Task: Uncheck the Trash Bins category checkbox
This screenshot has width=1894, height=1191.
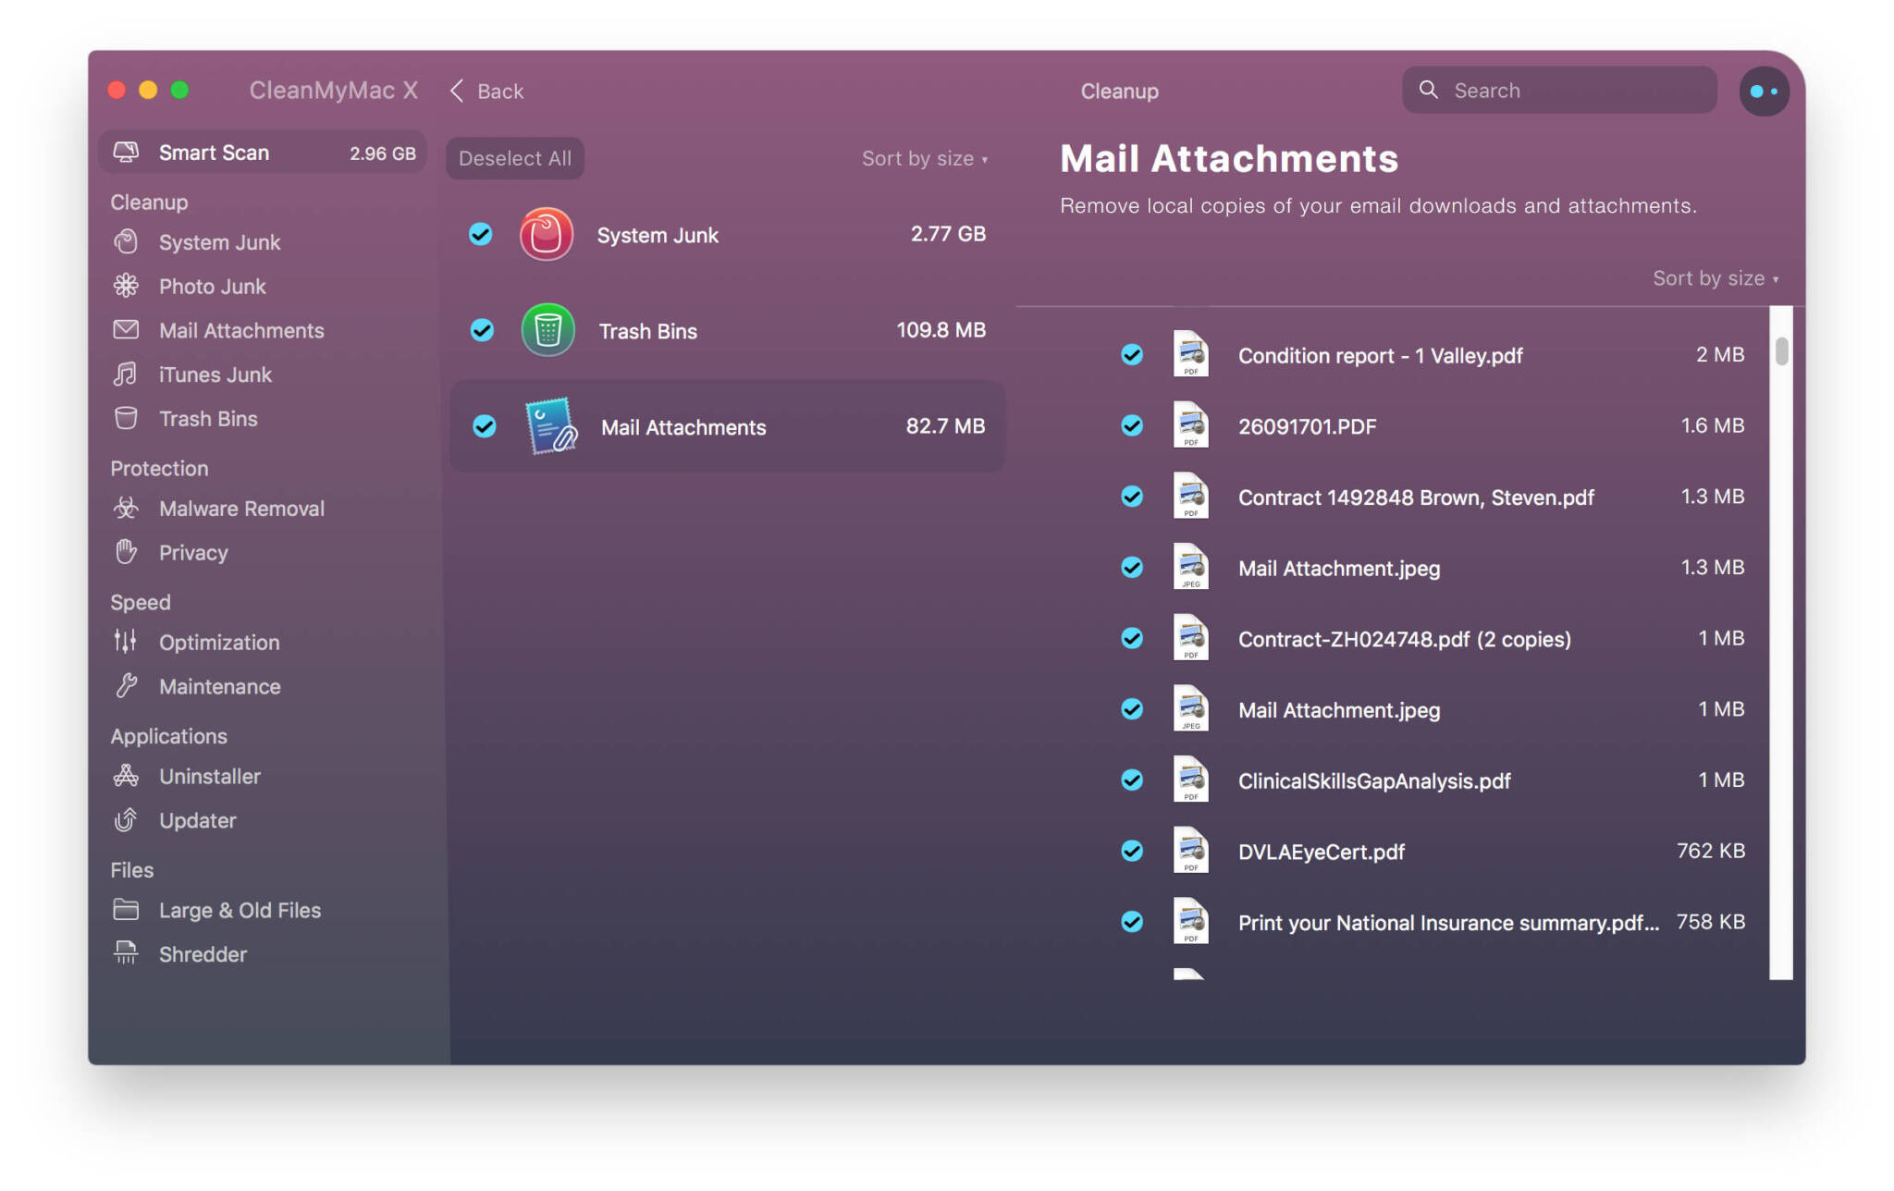Action: [x=482, y=330]
